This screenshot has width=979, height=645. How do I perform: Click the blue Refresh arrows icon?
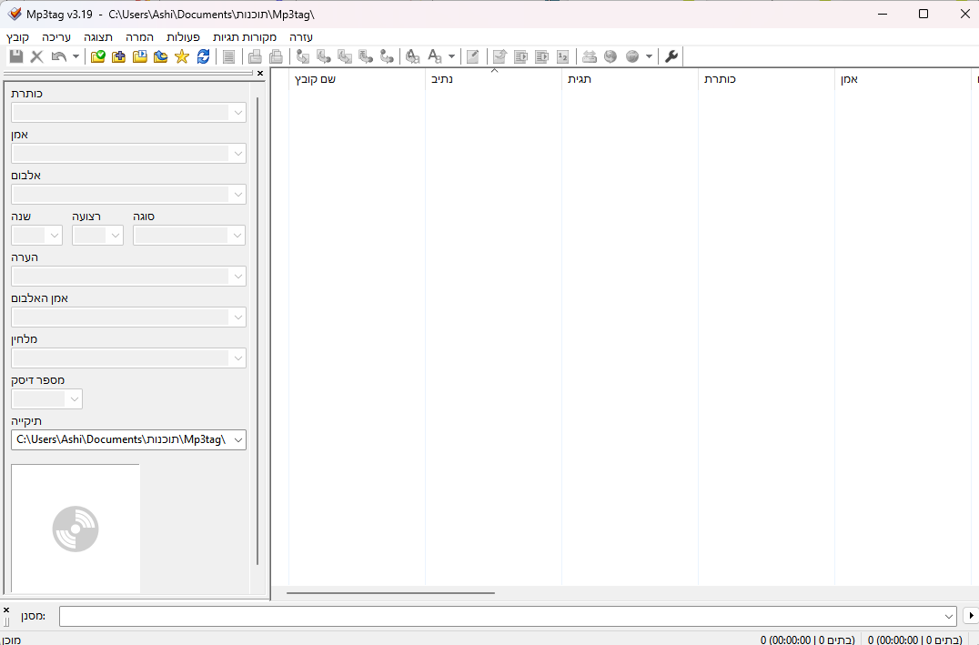[x=203, y=56]
